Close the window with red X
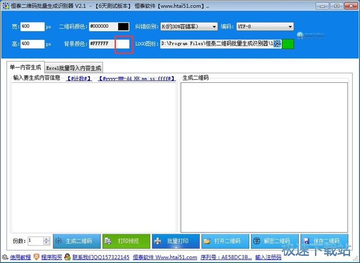This screenshot has width=360, height=263. [x=351, y=6]
